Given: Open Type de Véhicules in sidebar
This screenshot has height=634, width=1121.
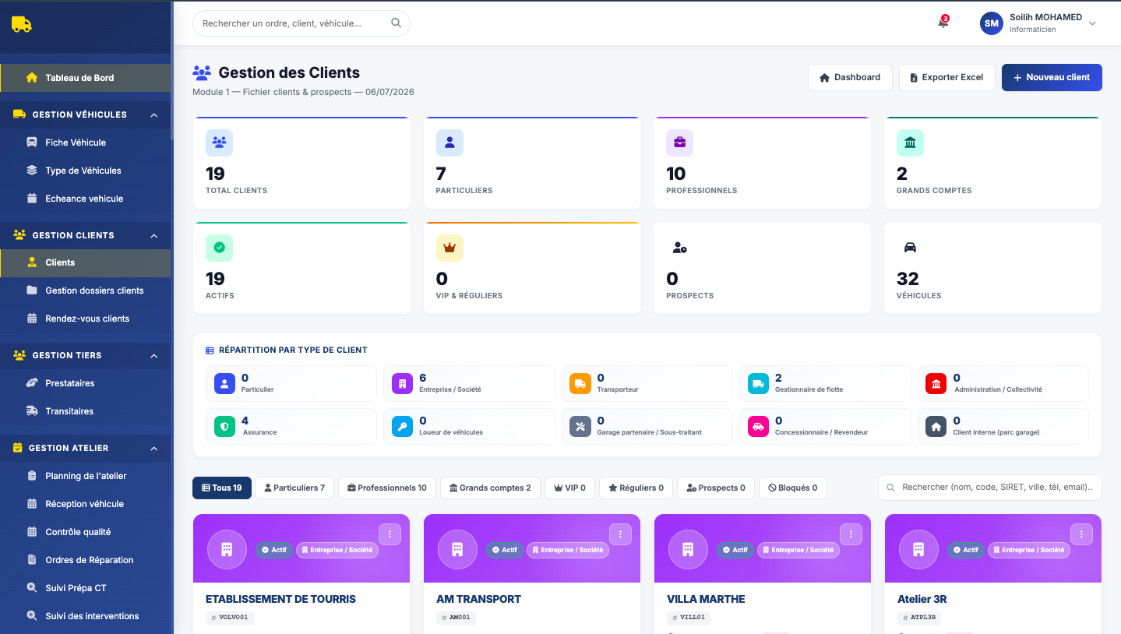Looking at the screenshot, I should (86, 171).
